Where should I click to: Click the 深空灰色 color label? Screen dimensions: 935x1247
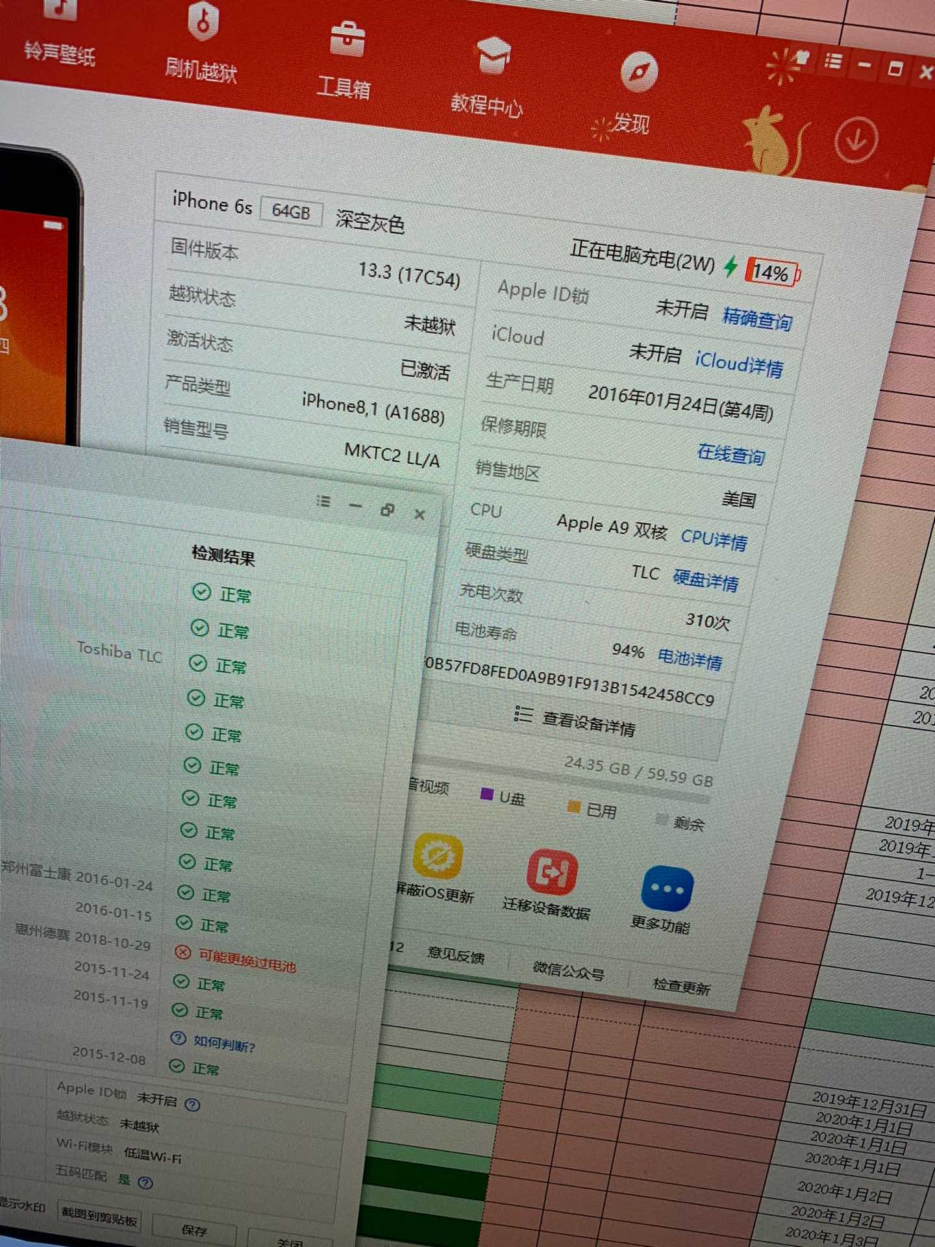pyautogui.click(x=370, y=221)
